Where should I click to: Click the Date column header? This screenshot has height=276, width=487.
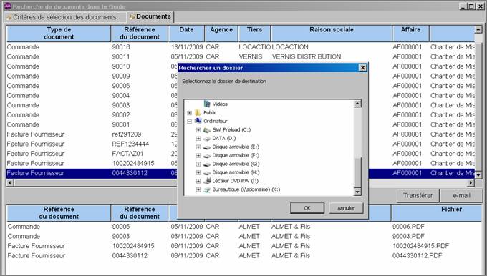[x=186, y=33]
